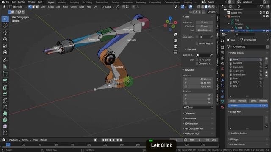
Task: Toggle Add Rest Position checkbox
Action: point(229,133)
